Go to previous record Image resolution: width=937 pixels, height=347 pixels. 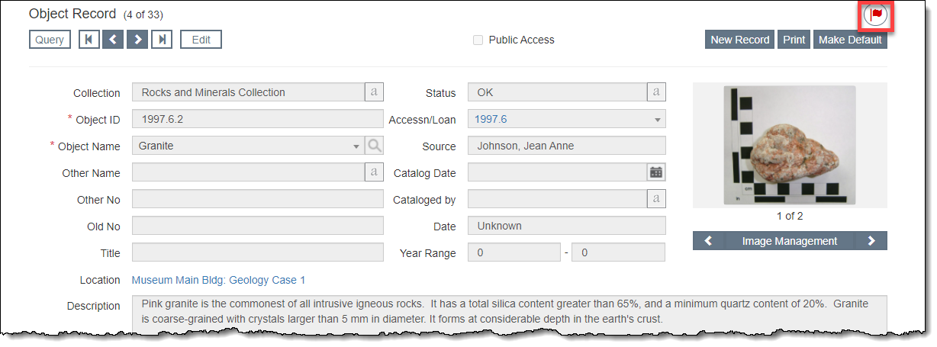(113, 40)
